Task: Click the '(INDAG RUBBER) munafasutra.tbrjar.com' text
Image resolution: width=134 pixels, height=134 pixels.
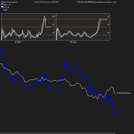Action: [96, 2]
